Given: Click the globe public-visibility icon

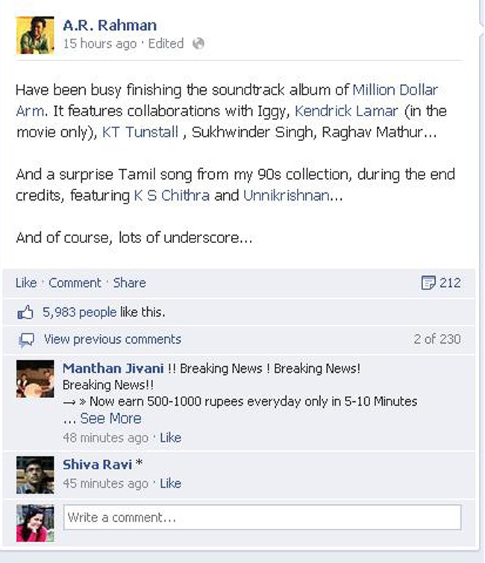Looking at the screenshot, I should [x=198, y=44].
